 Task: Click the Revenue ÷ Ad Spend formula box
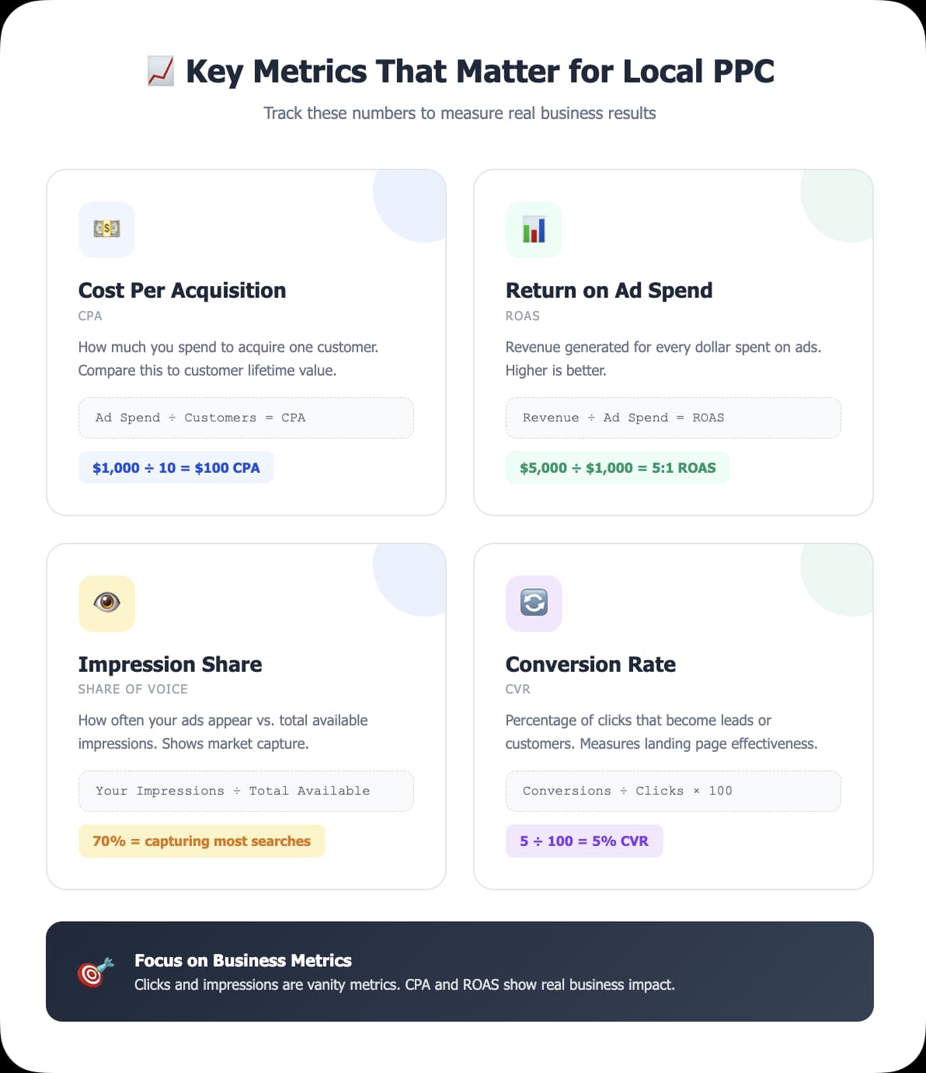click(x=673, y=418)
